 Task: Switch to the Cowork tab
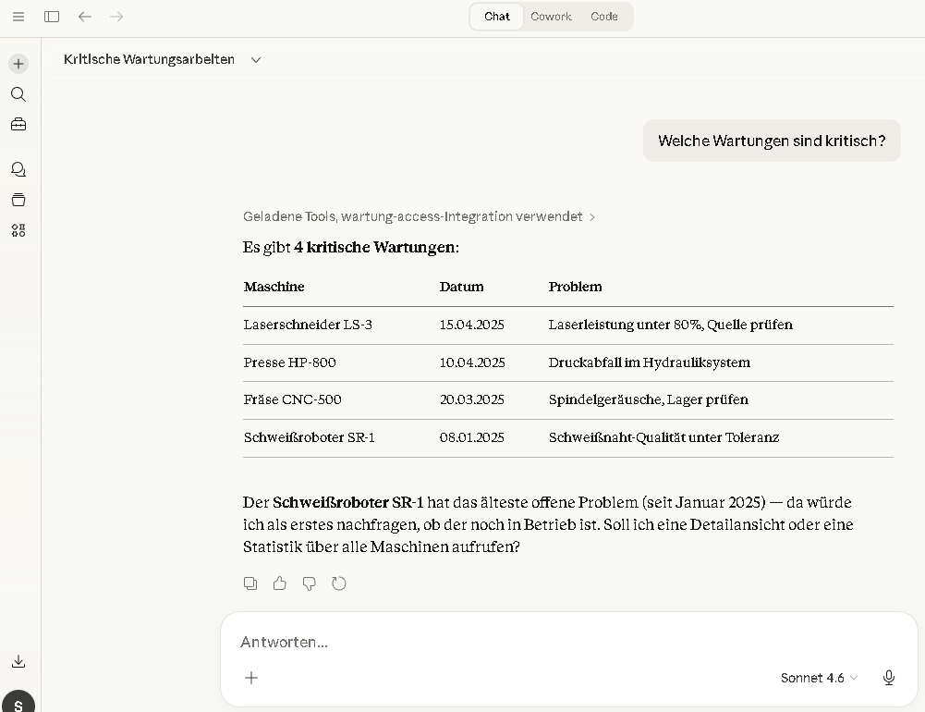click(551, 16)
